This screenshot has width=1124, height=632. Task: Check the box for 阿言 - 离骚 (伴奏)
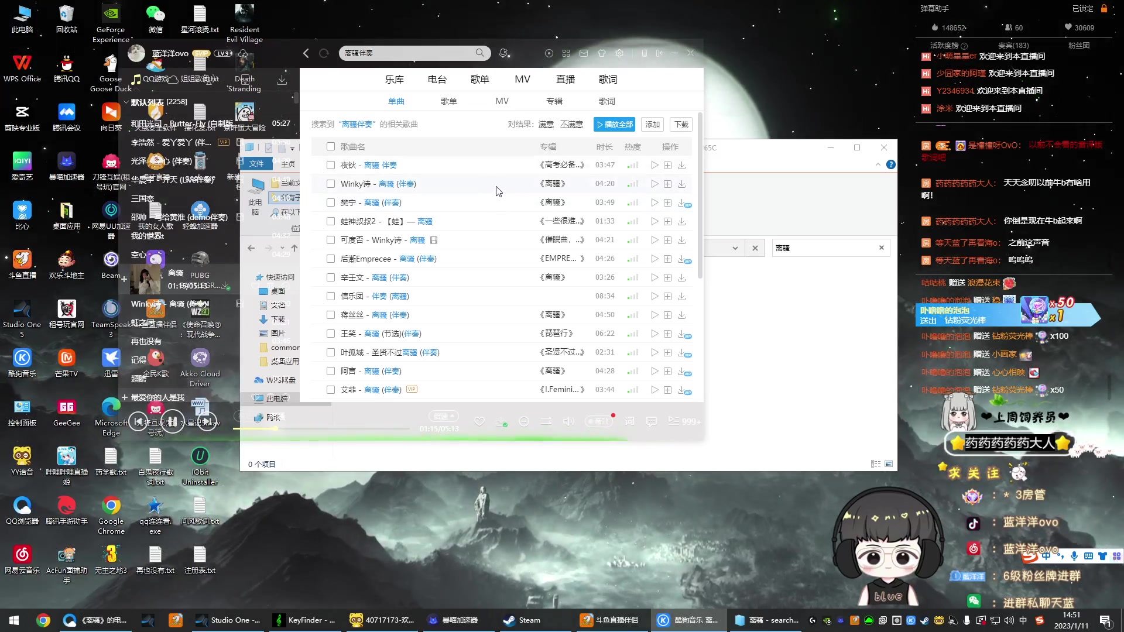[331, 372]
